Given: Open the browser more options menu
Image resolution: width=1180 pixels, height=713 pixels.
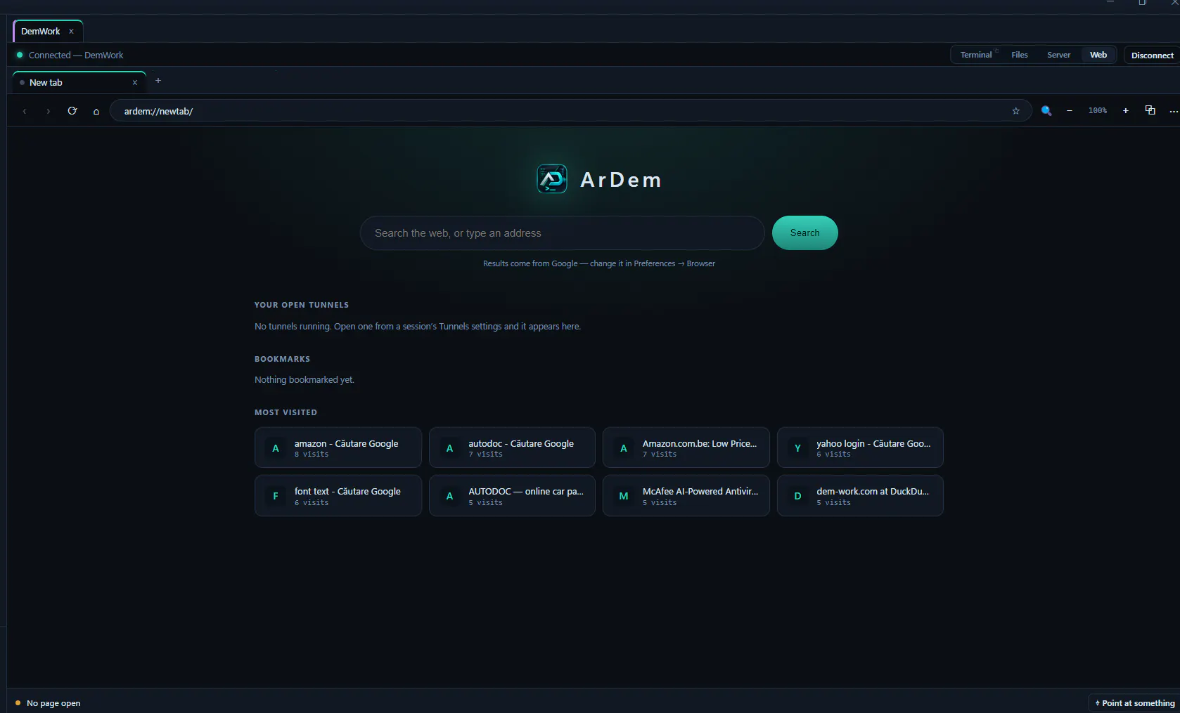Looking at the screenshot, I should click(1173, 111).
